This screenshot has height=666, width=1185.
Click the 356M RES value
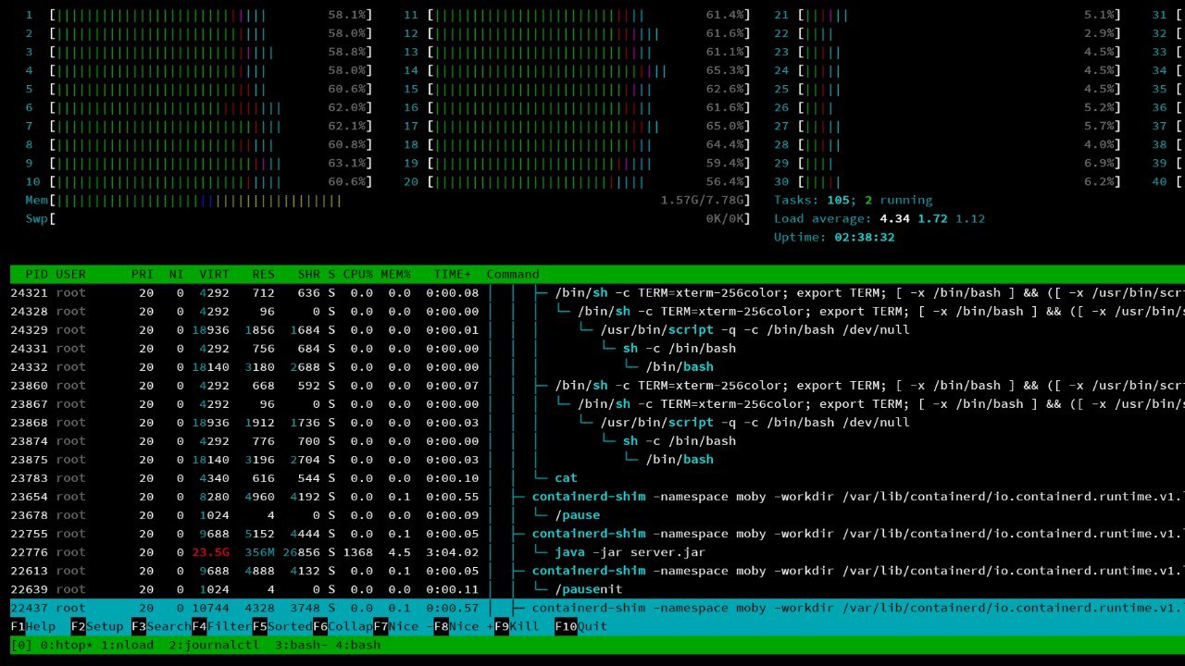pos(259,552)
